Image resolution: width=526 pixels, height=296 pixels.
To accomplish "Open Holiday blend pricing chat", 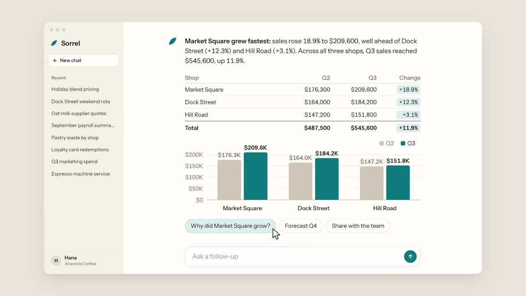I will point(75,89).
